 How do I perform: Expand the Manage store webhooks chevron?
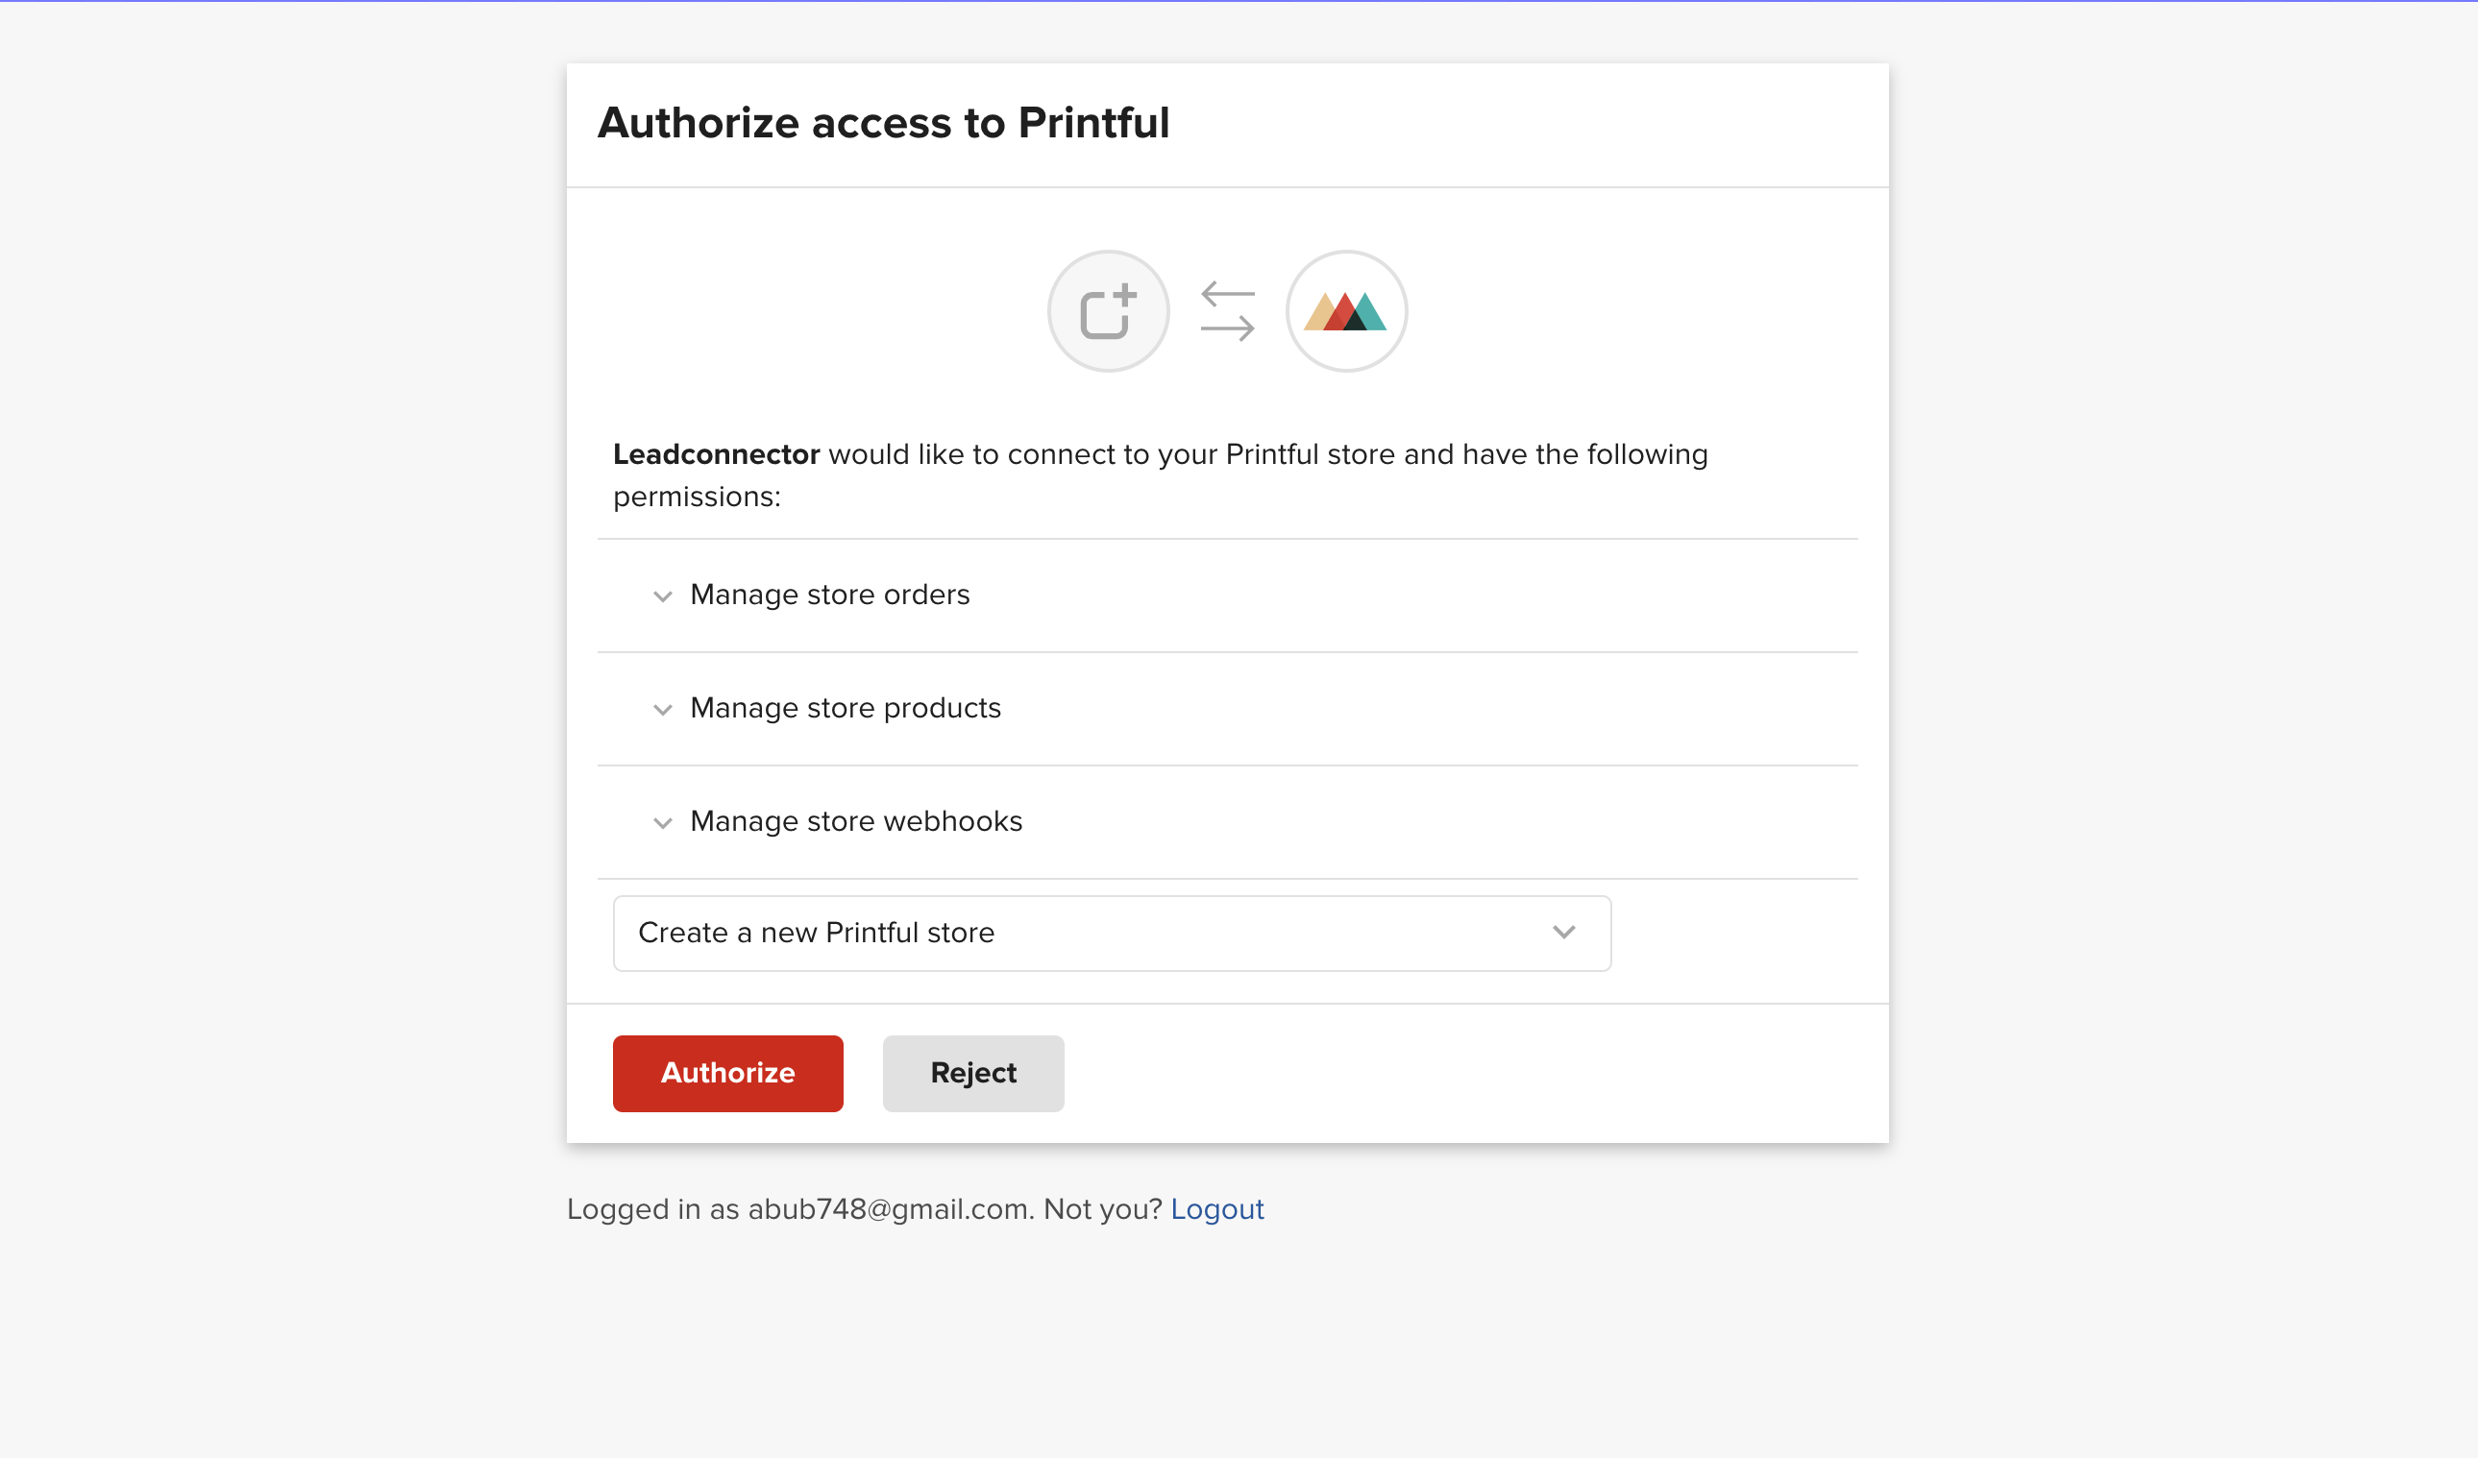[663, 822]
